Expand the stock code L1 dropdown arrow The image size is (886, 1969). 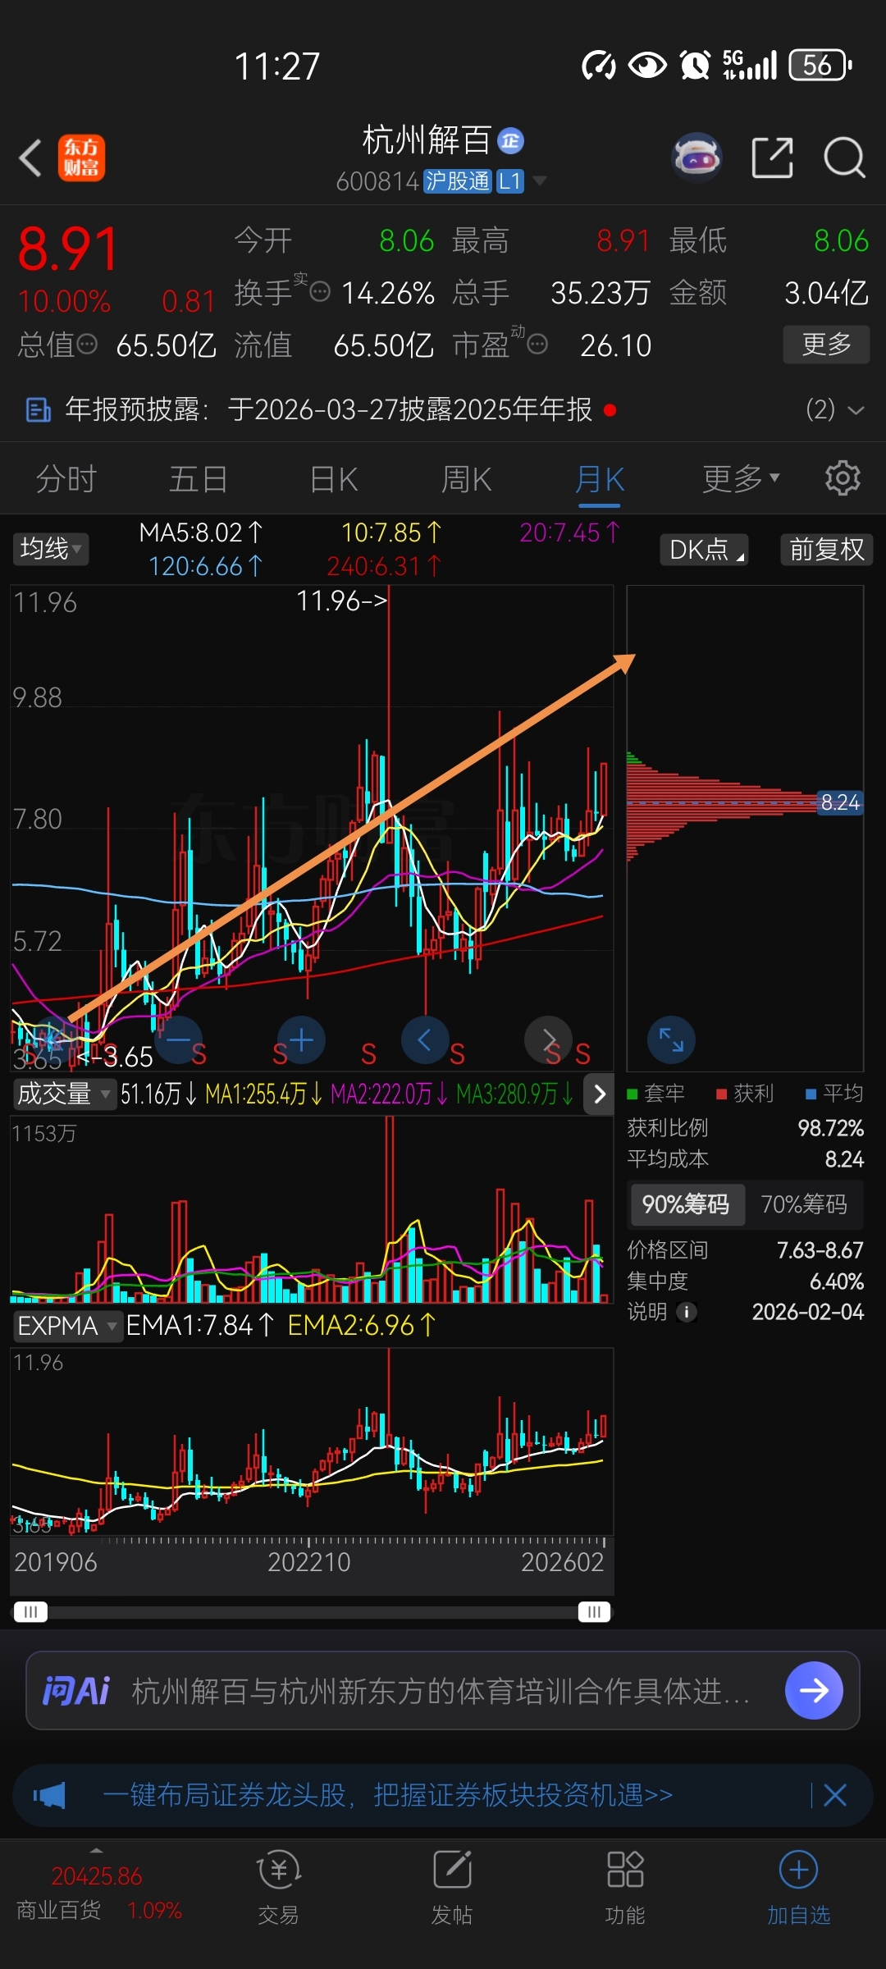tap(540, 180)
